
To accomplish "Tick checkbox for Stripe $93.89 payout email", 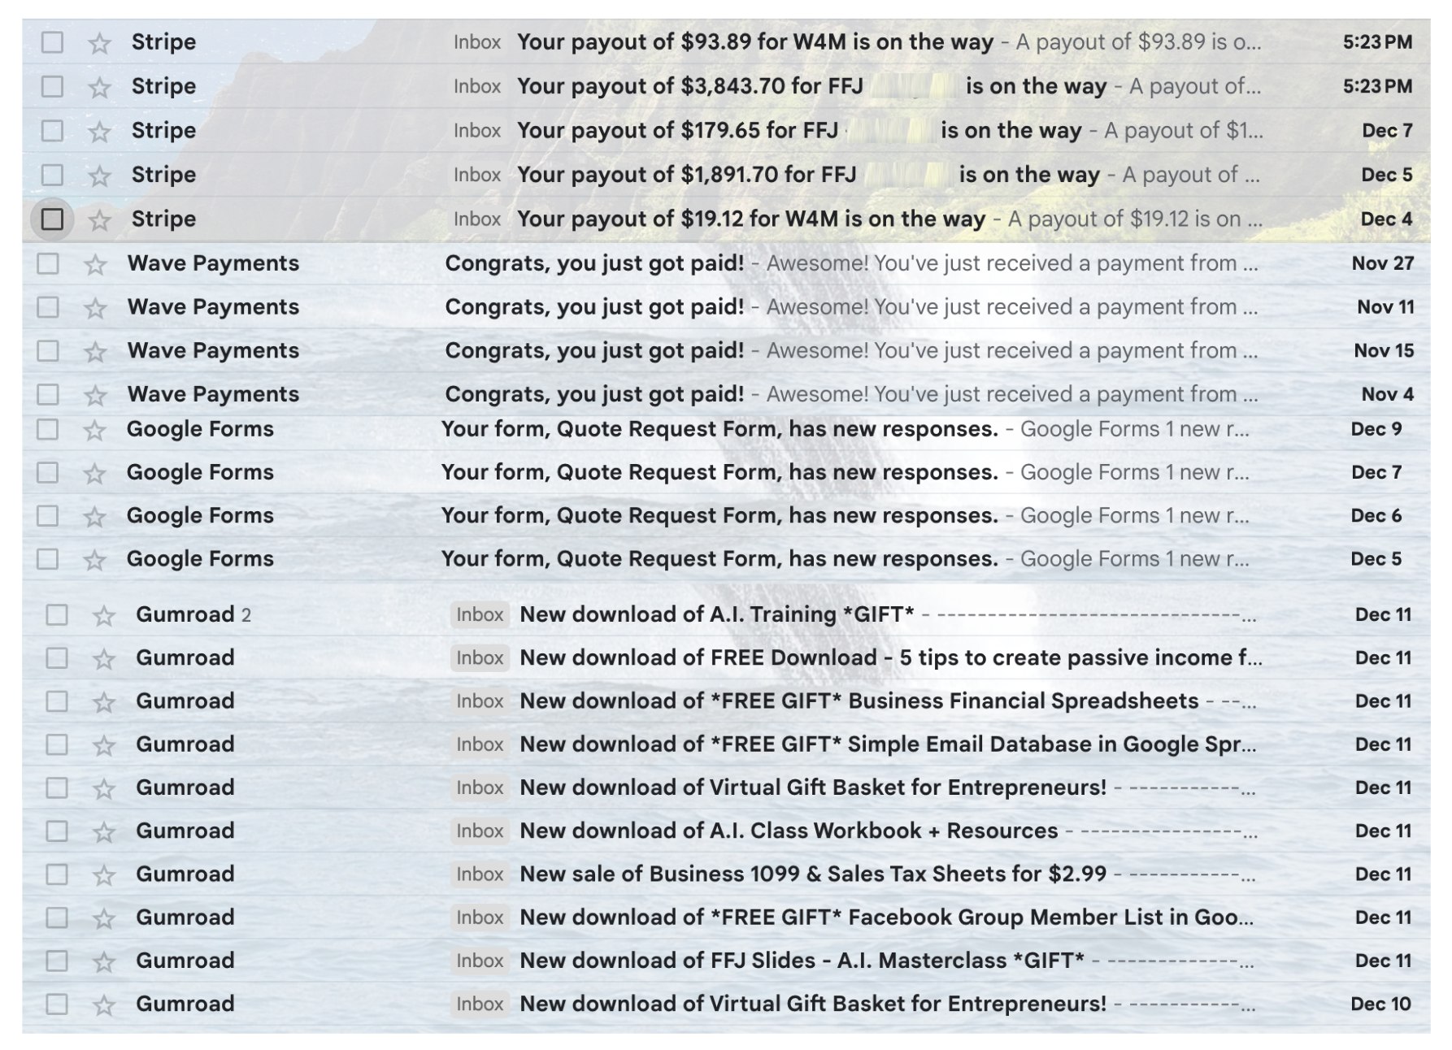I will tap(52, 42).
